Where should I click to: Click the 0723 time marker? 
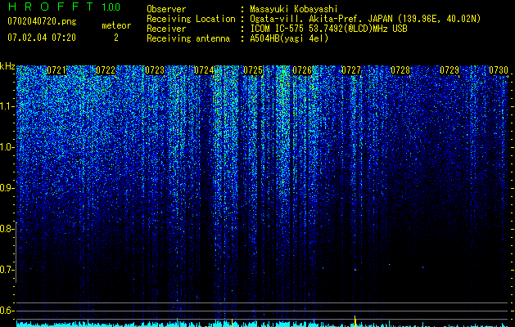[155, 70]
